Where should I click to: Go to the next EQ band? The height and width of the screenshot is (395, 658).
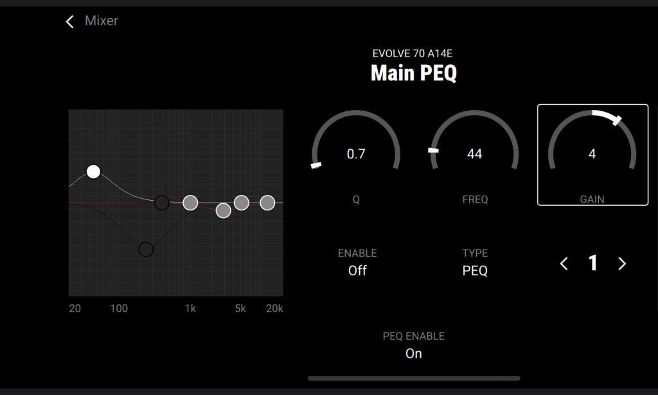coord(621,264)
